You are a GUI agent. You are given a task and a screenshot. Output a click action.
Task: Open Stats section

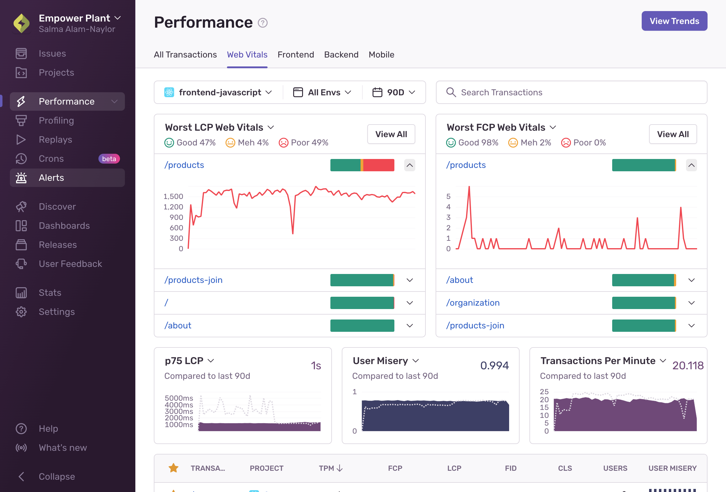(67, 292)
